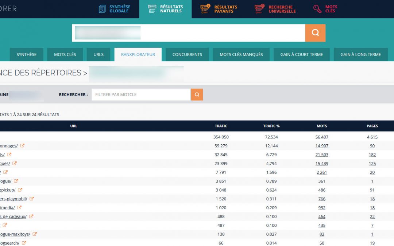Open external link icon for ers-playmobil/ row
Viewport: 394px width, 246px height.
point(32,199)
